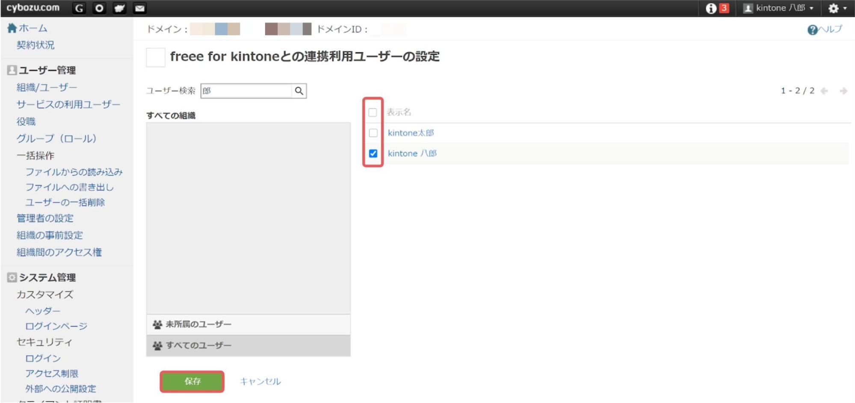This screenshot has width=855, height=403.
Task: Open the settings gear icon
Action: 833,8
